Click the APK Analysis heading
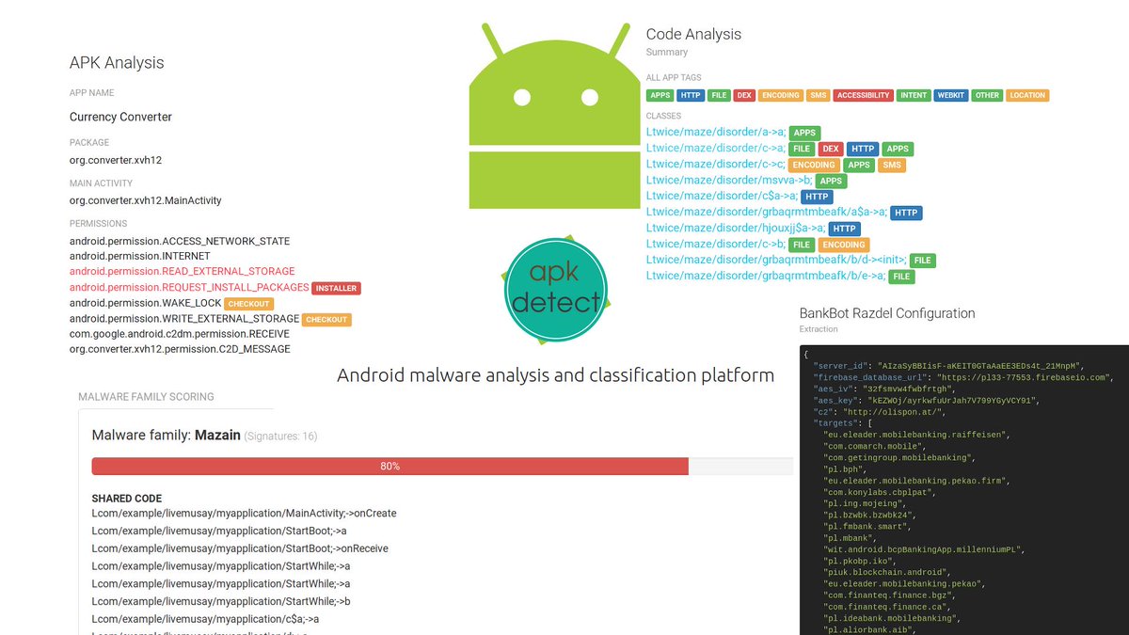 click(117, 63)
